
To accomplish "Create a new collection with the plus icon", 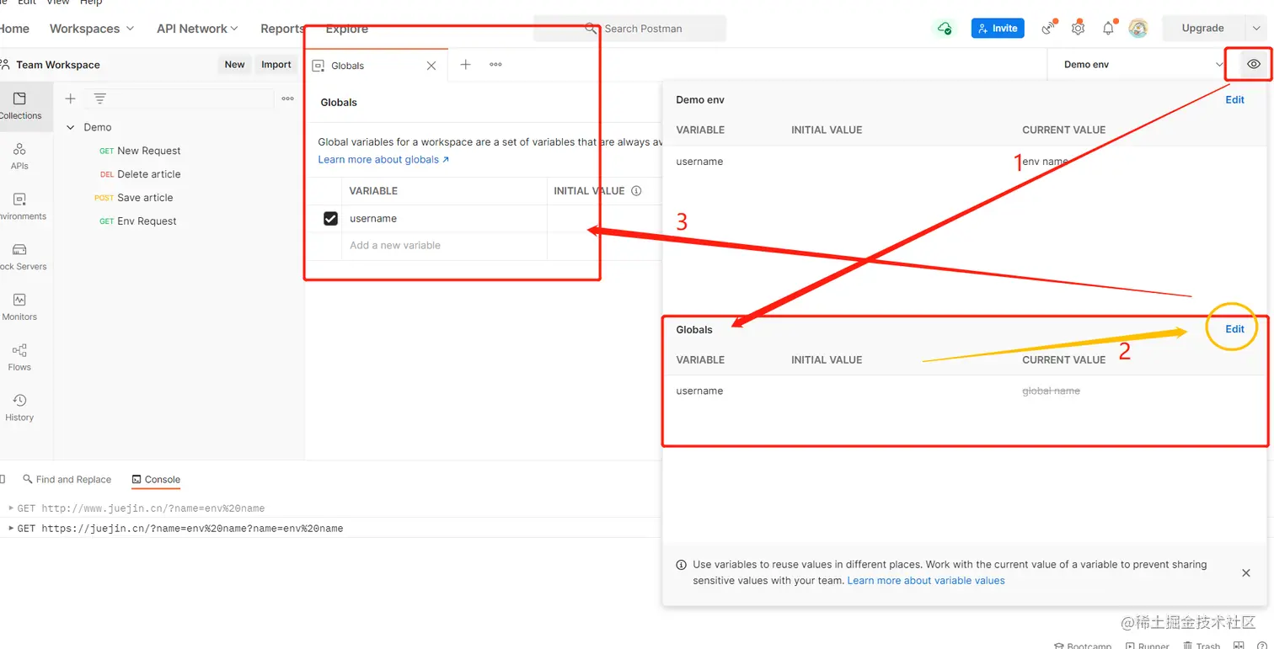I will [71, 98].
